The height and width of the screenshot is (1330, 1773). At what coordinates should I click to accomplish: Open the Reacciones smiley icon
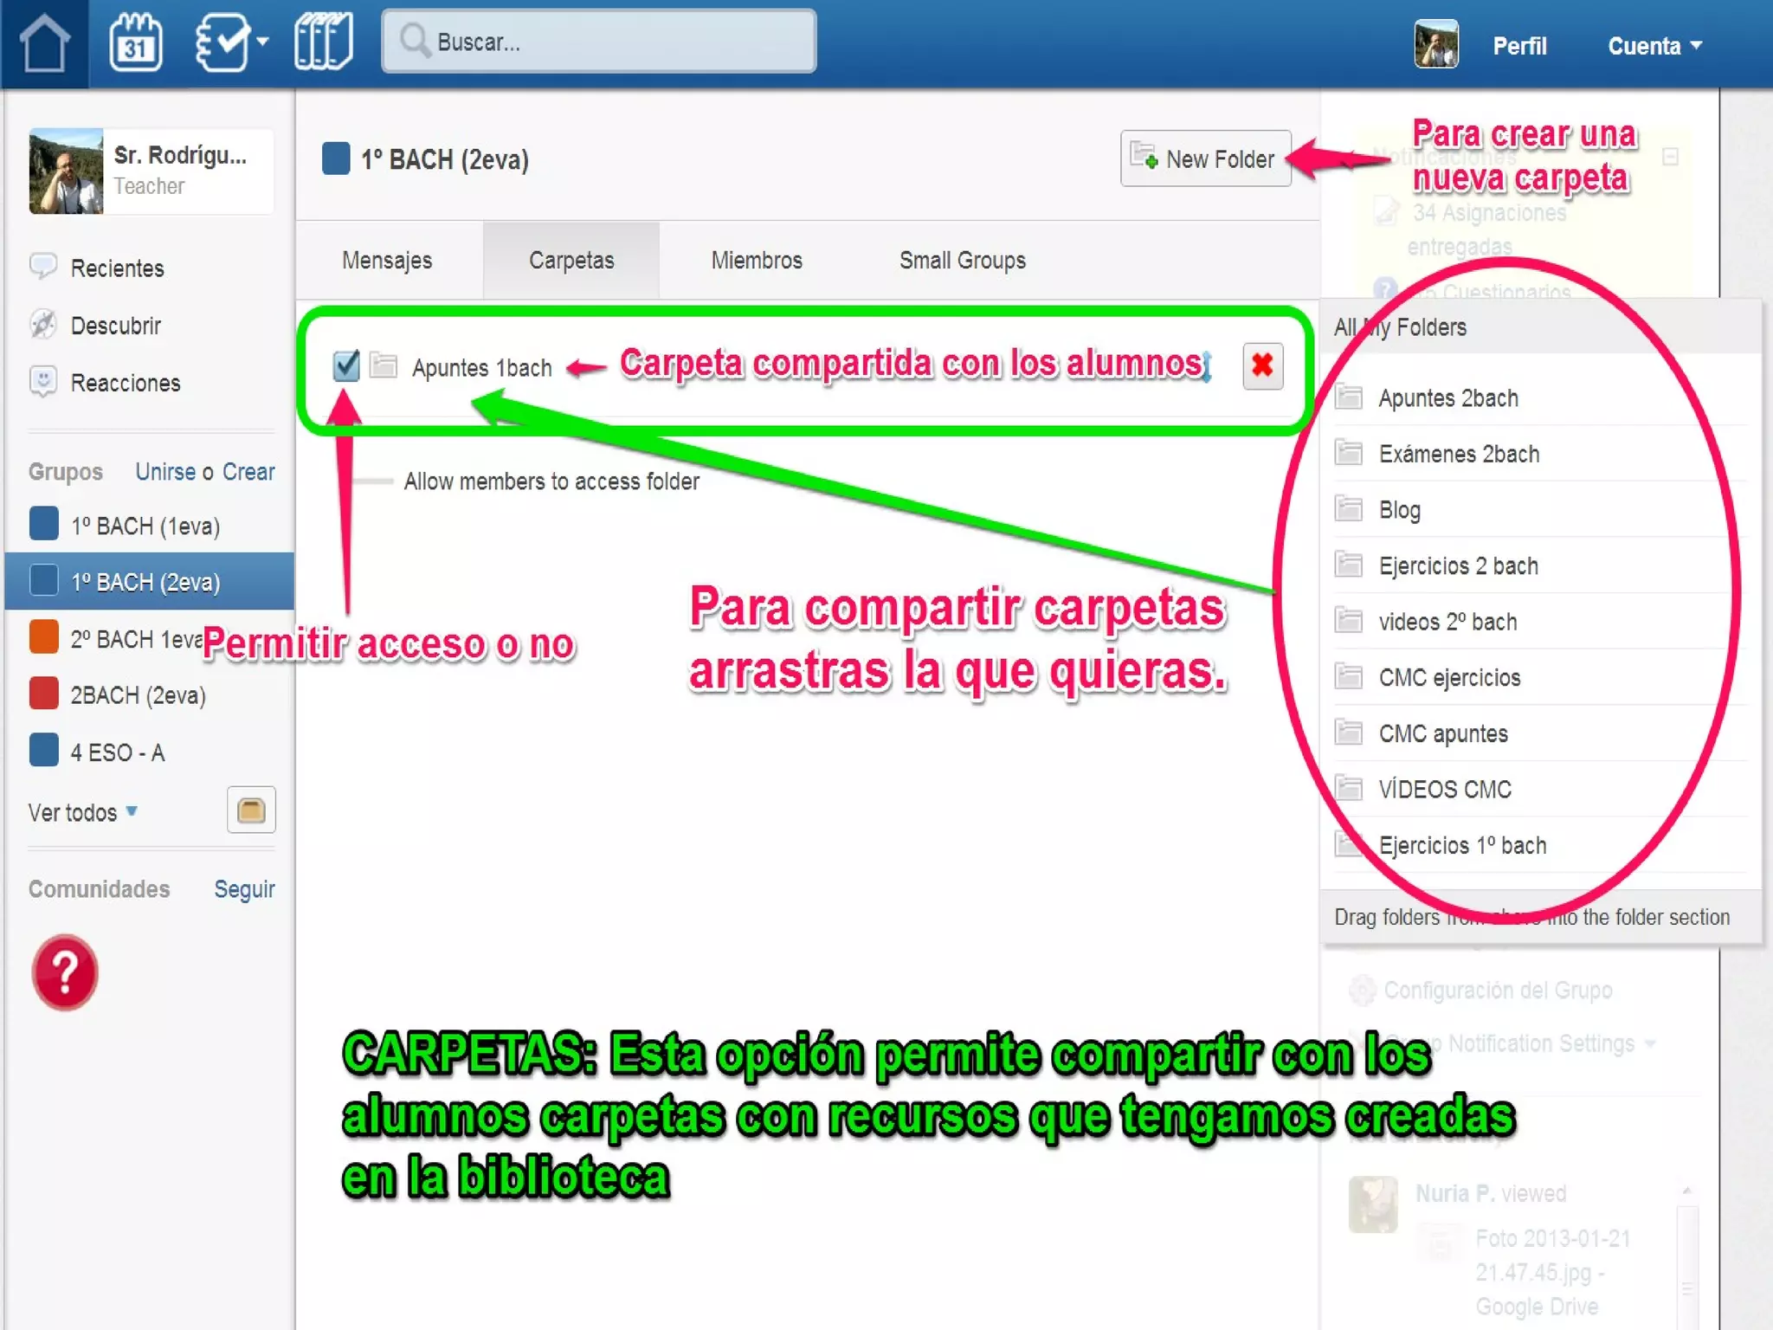(x=43, y=381)
